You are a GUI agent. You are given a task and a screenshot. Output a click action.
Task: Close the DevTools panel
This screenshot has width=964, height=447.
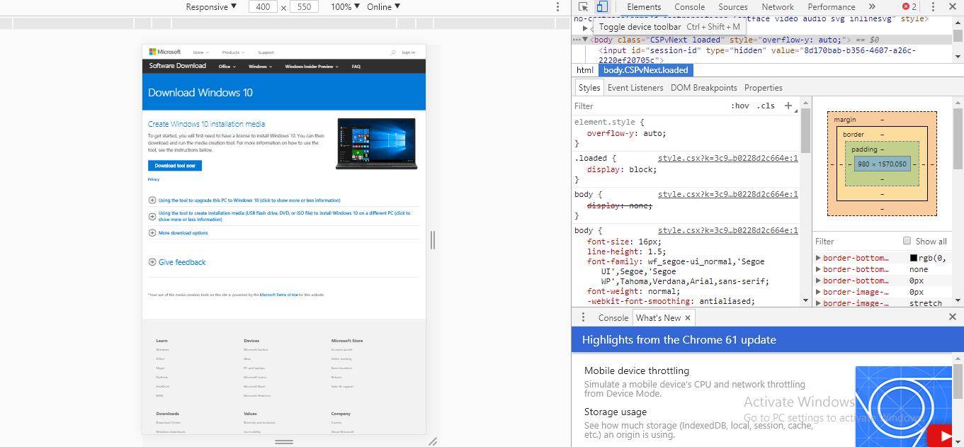coord(953,7)
